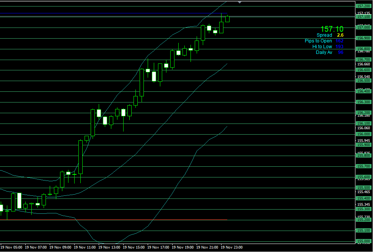Click the 19 Nov 23:00 time label

pos(233,247)
